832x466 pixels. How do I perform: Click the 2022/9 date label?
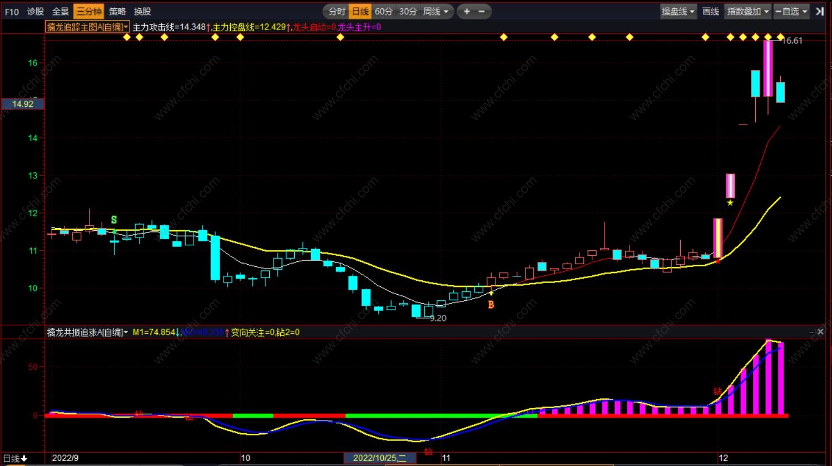[x=65, y=458]
